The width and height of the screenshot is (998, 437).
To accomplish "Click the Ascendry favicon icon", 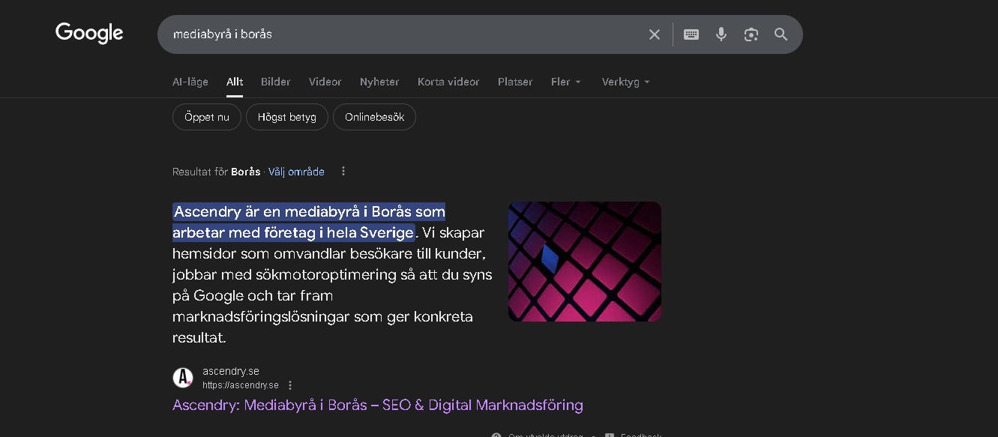I will (183, 378).
